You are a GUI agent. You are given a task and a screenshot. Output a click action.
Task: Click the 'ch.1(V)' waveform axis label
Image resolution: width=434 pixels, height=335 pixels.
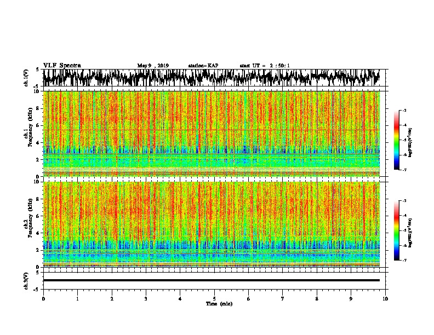click(x=26, y=78)
